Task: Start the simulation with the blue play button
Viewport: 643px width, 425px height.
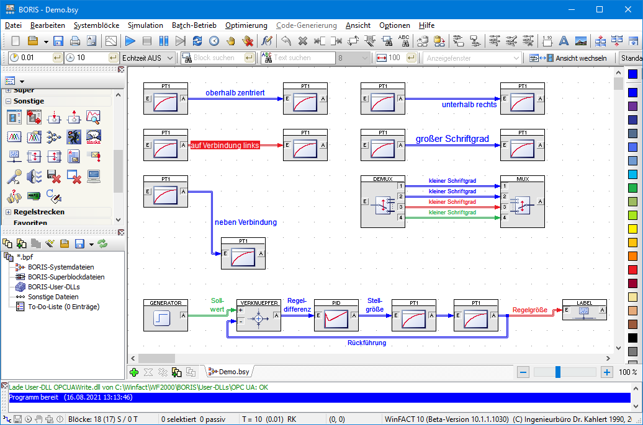Action: point(130,41)
